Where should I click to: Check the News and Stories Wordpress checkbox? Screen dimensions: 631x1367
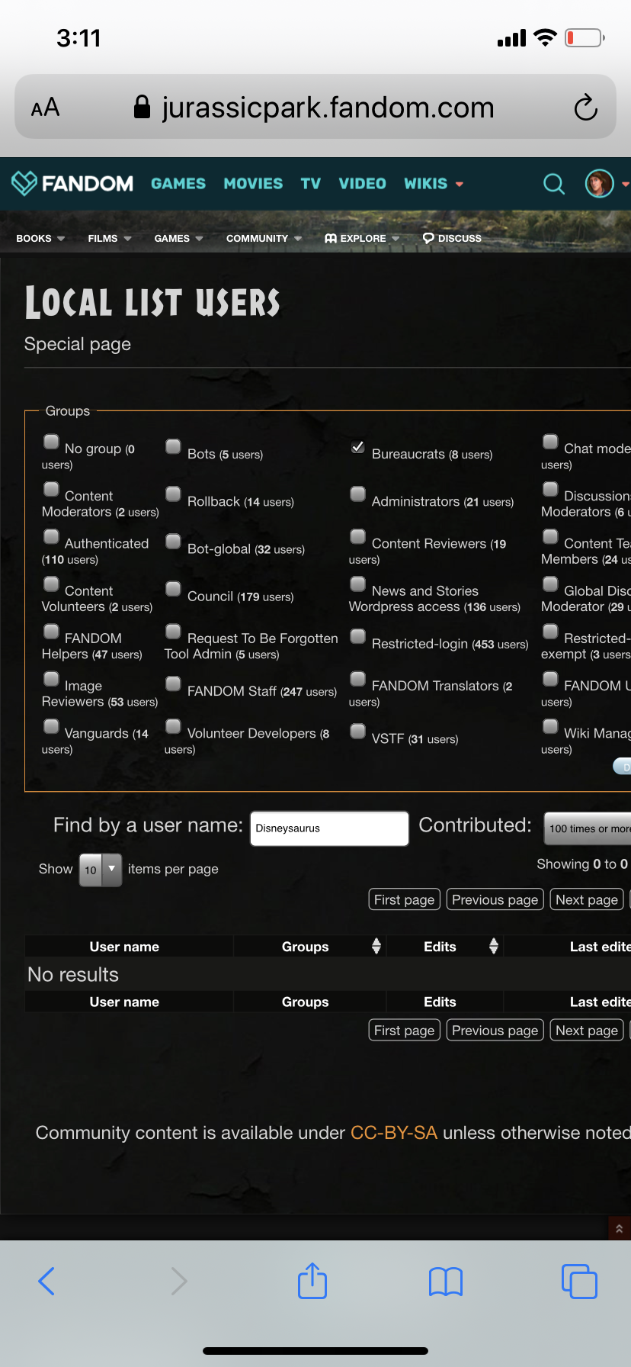tap(357, 584)
